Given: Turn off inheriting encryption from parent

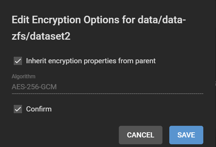Looking at the screenshot, I should [18, 61].
